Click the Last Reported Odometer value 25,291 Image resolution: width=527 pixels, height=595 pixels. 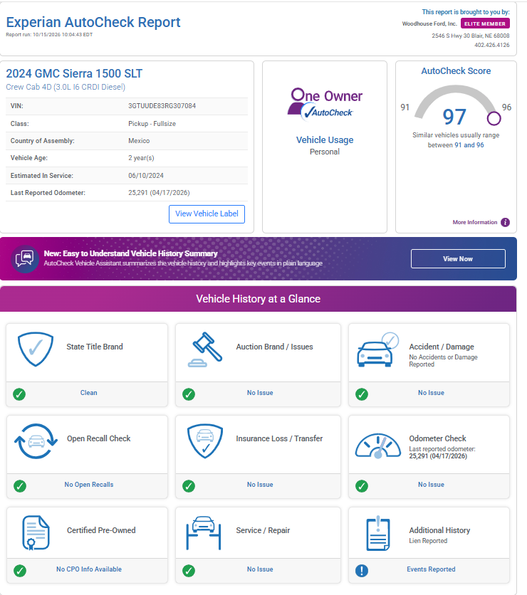click(x=159, y=193)
